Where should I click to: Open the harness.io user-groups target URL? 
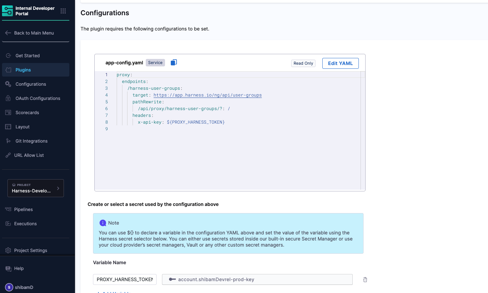pos(207,95)
